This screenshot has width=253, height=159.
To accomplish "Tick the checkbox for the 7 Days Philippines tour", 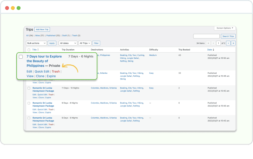I will point(21,57).
